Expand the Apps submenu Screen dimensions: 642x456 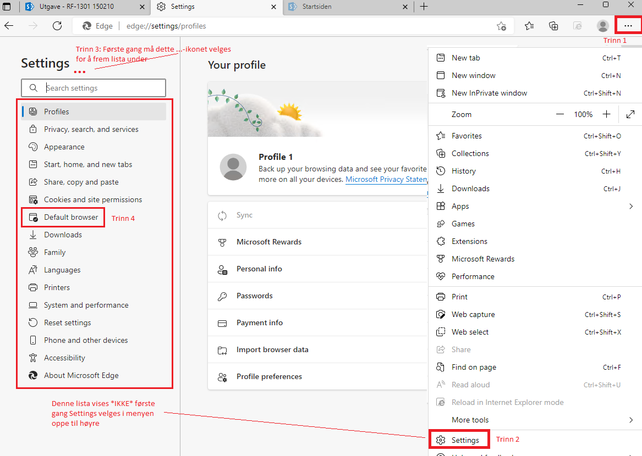(x=535, y=207)
